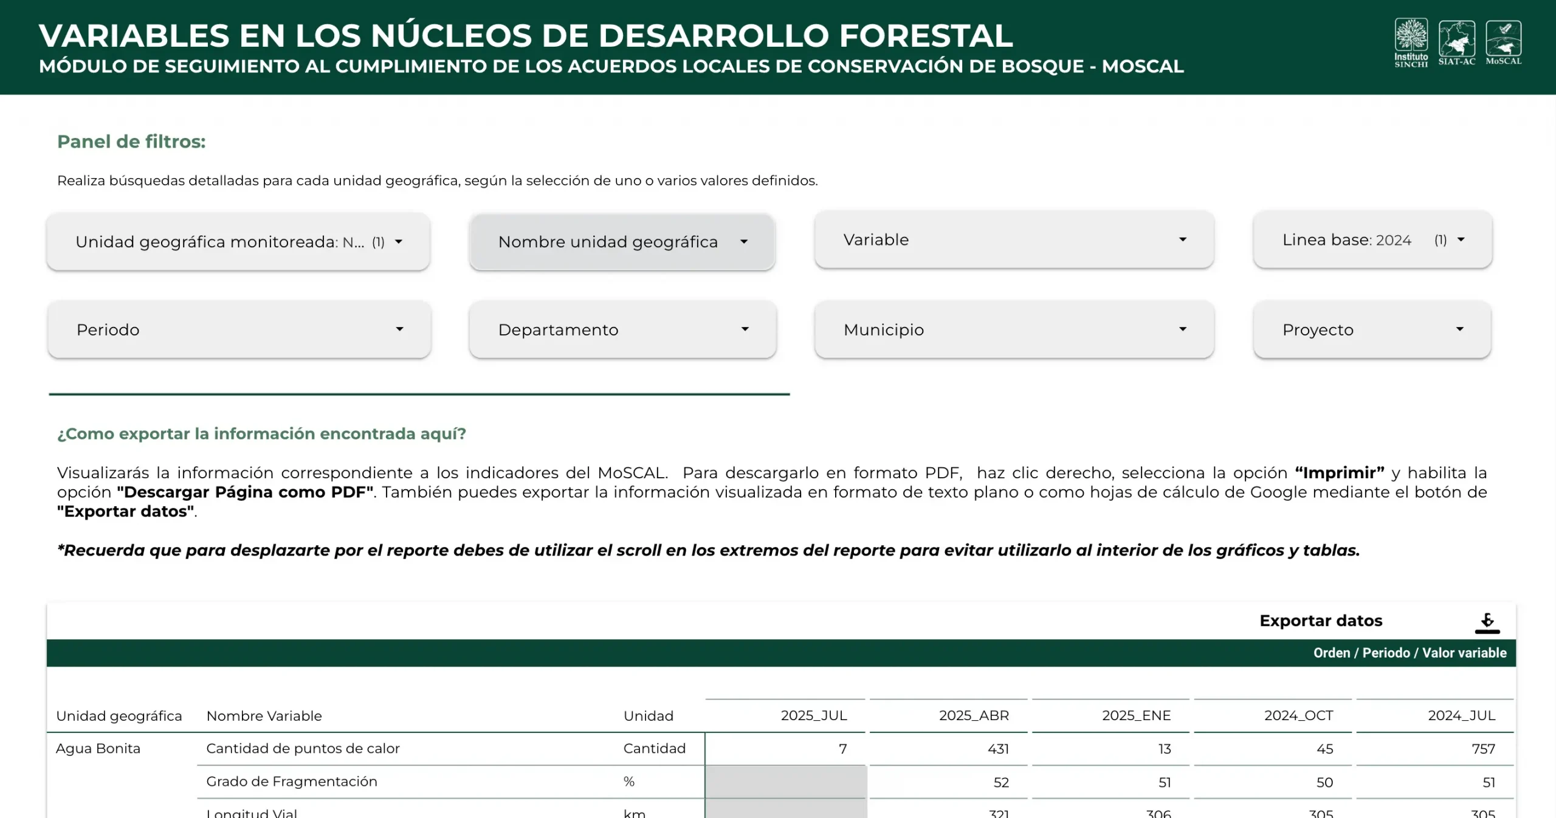
Task: Open the Variable filter dropdown
Action: pyautogui.click(x=1014, y=239)
